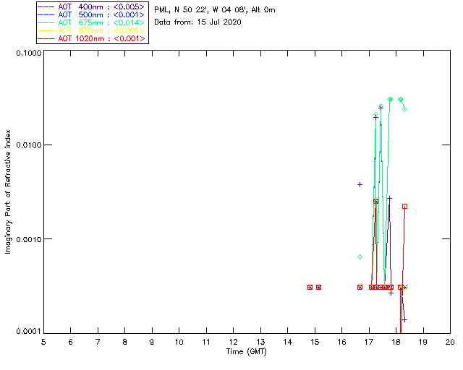
Task: Click the isolated purple plus marker near 16.6 hours
Action: coord(360,185)
